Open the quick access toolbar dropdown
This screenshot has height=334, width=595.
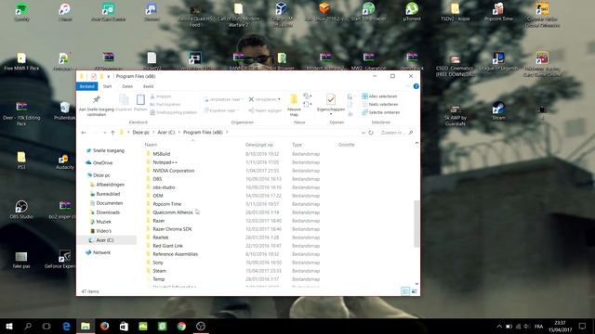coord(108,76)
